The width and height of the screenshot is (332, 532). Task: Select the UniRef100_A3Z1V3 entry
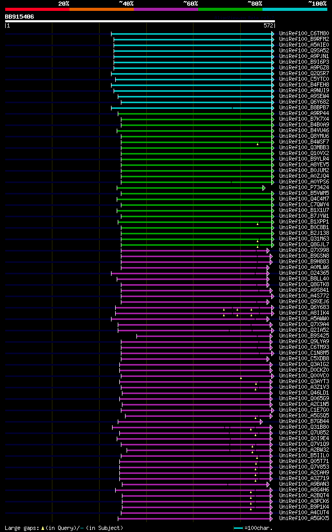coord(304,387)
